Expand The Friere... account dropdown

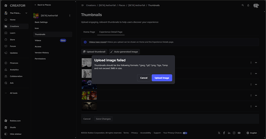tap(26, 13)
